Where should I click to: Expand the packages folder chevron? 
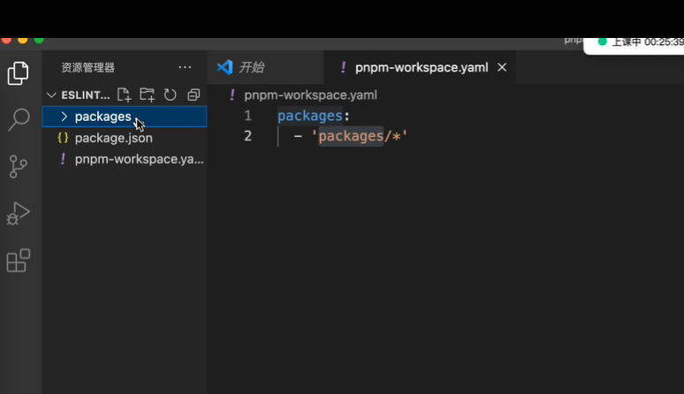pyautogui.click(x=64, y=117)
